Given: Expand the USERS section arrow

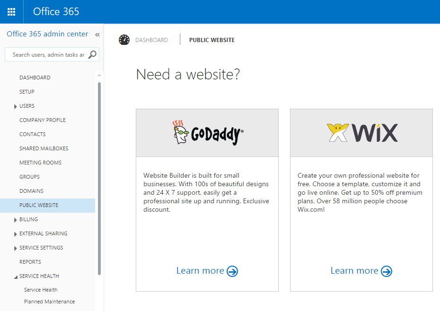Looking at the screenshot, I should coord(16,106).
